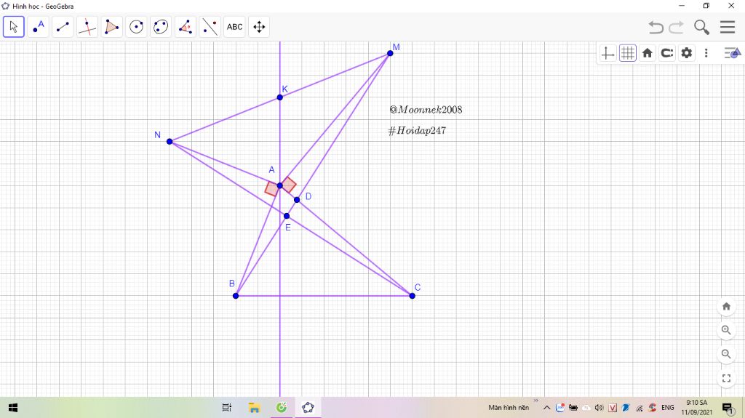Click the #Hoidap247 text label
745x418 pixels.
coord(417,131)
